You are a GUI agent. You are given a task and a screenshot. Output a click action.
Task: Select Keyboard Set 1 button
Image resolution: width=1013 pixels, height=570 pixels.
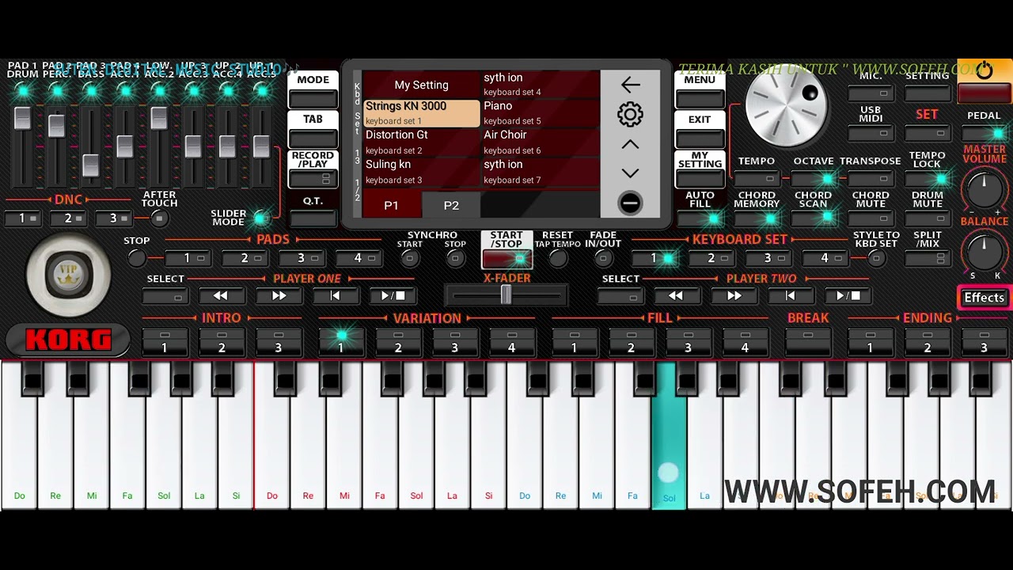(x=654, y=258)
